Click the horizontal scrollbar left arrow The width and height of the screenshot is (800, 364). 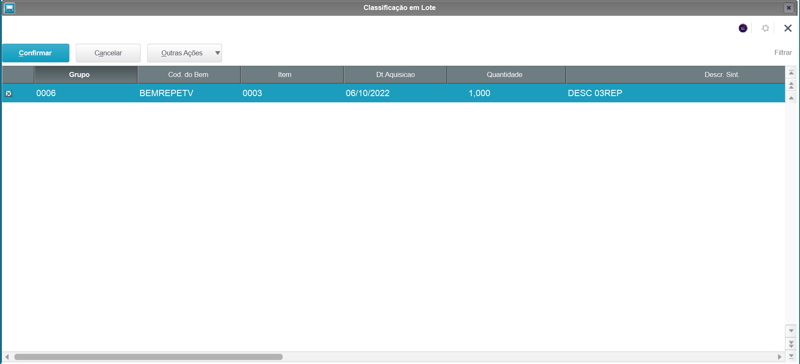pos(7,357)
